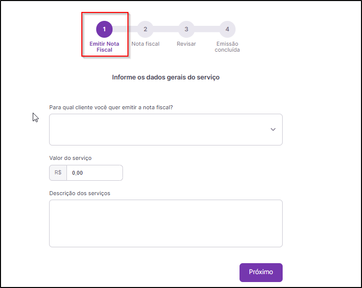Screen dimensions: 362x288
Task: Click the Próximo button
Action: (x=261, y=272)
